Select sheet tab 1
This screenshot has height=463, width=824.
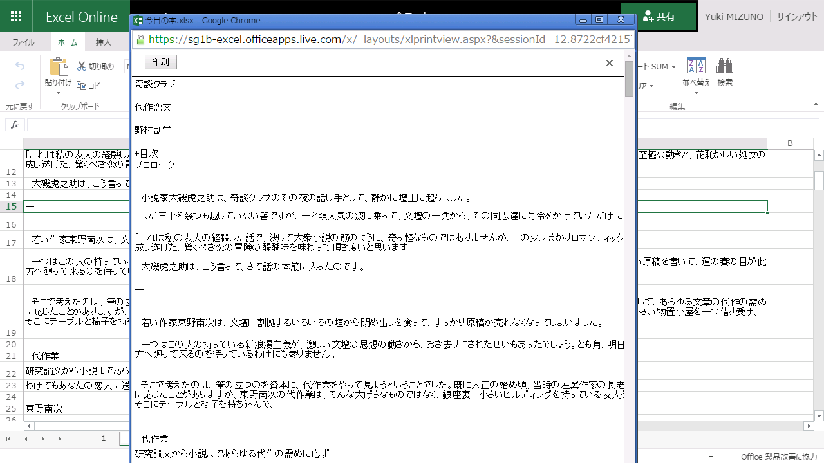103,439
